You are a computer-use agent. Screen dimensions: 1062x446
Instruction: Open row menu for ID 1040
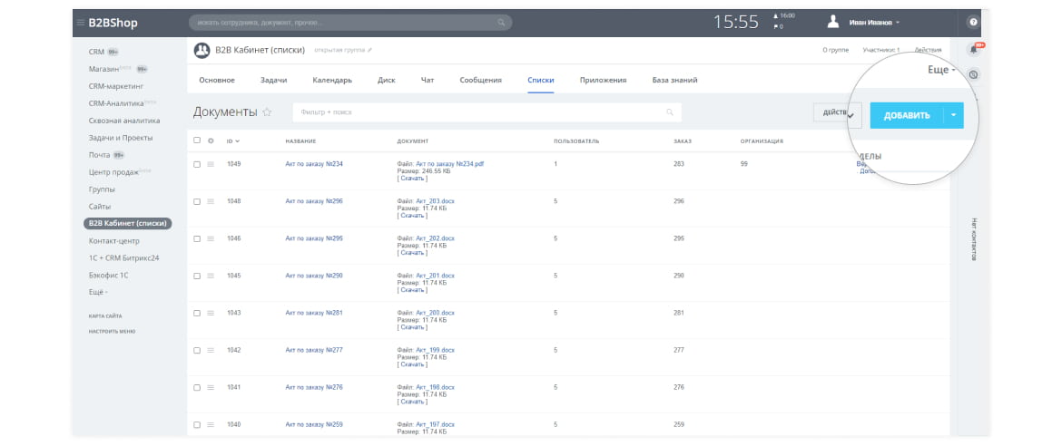[x=211, y=425]
